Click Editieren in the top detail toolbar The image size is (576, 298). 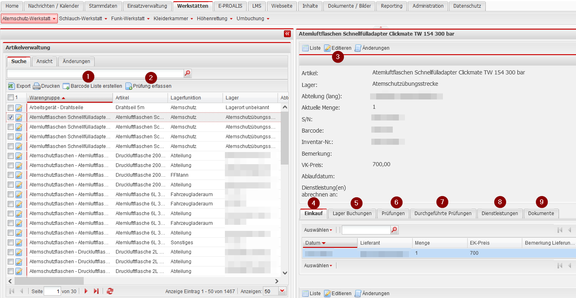(x=338, y=48)
